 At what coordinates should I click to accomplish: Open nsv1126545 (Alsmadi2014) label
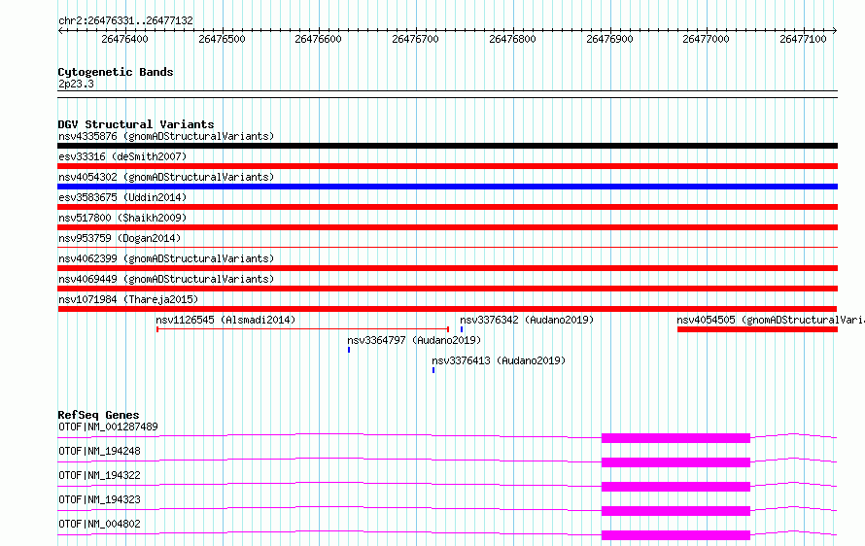point(225,320)
